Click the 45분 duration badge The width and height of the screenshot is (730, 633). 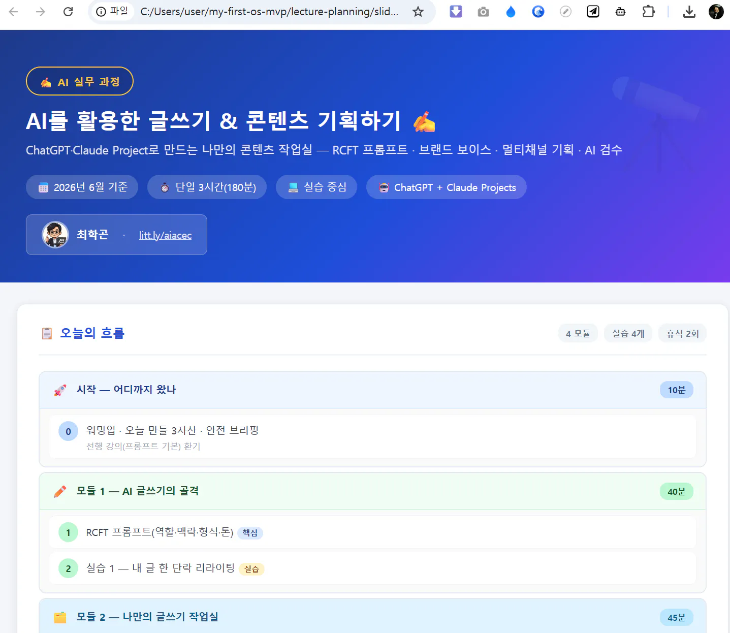(677, 617)
